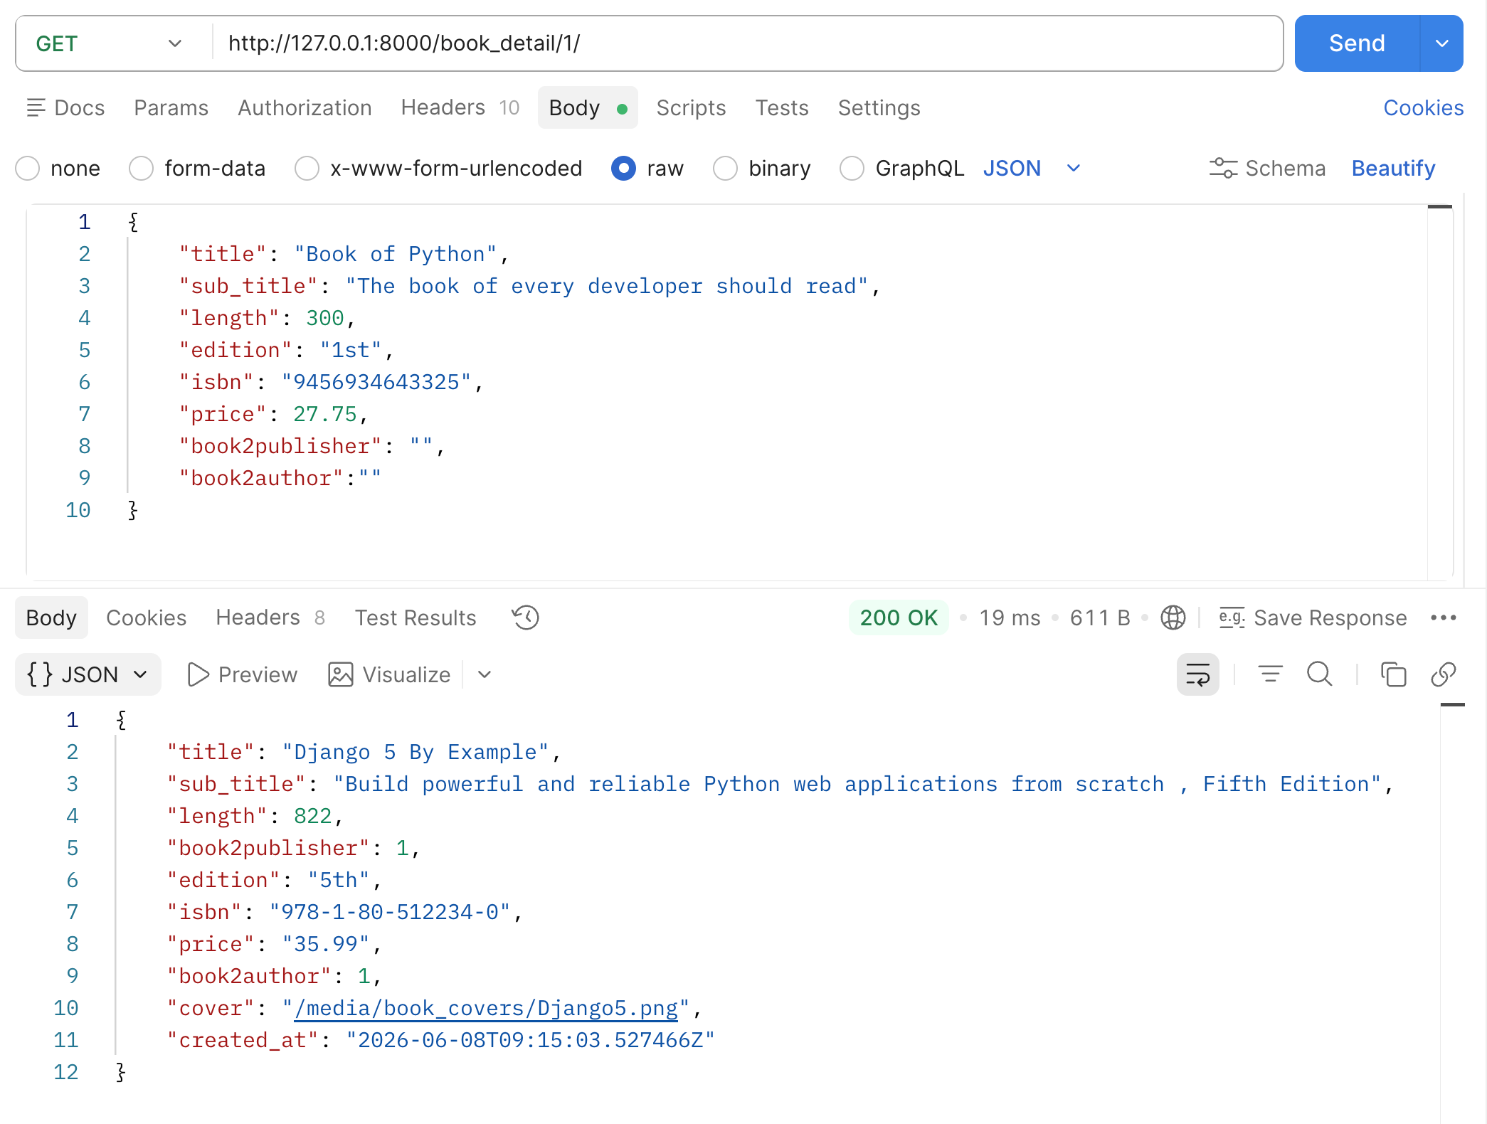
Task: Switch to the Scripts tab
Action: [691, 107]
